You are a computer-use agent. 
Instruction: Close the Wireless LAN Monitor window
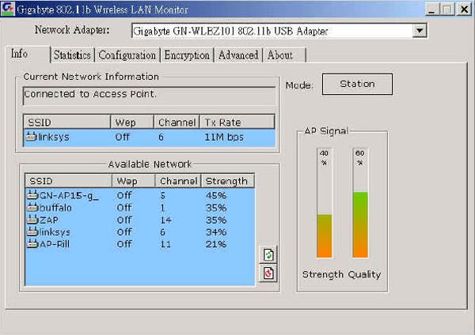point(464,9)
